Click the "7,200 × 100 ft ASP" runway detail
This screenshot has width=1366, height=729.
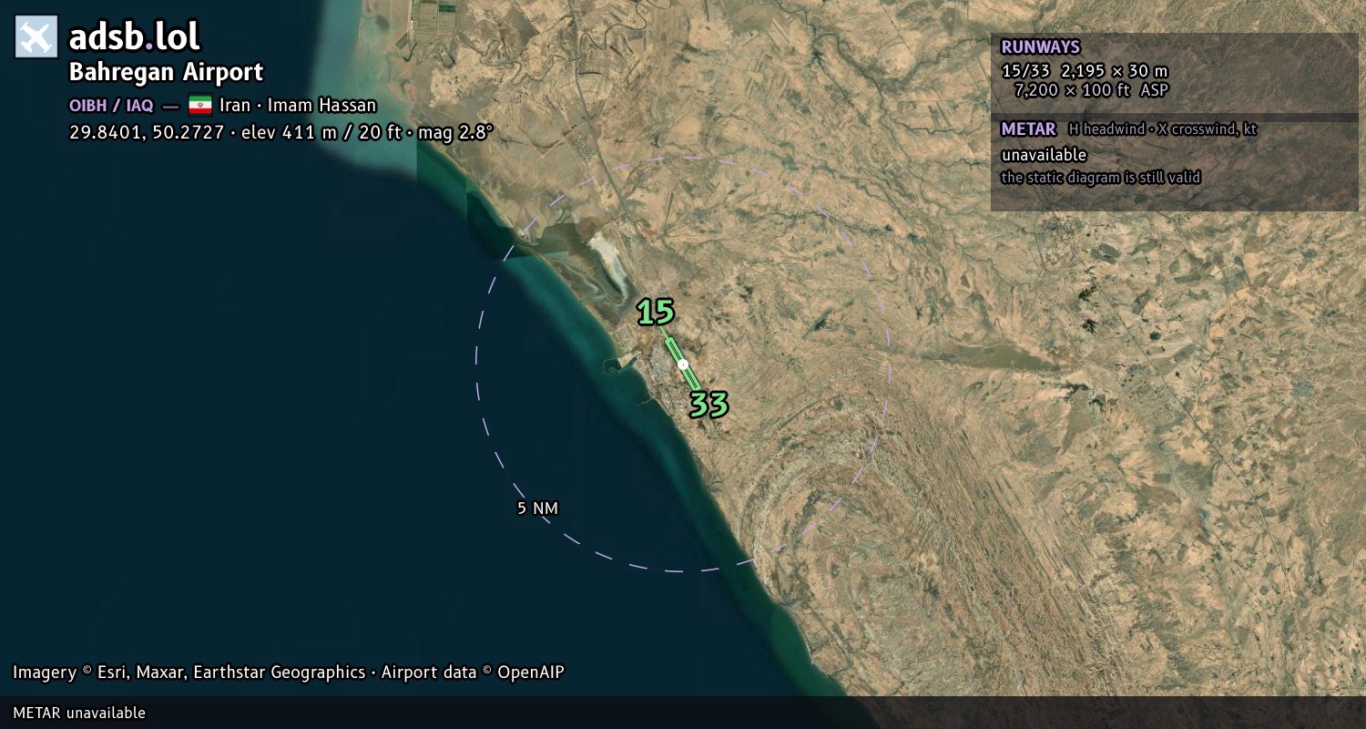point(1091,90)
